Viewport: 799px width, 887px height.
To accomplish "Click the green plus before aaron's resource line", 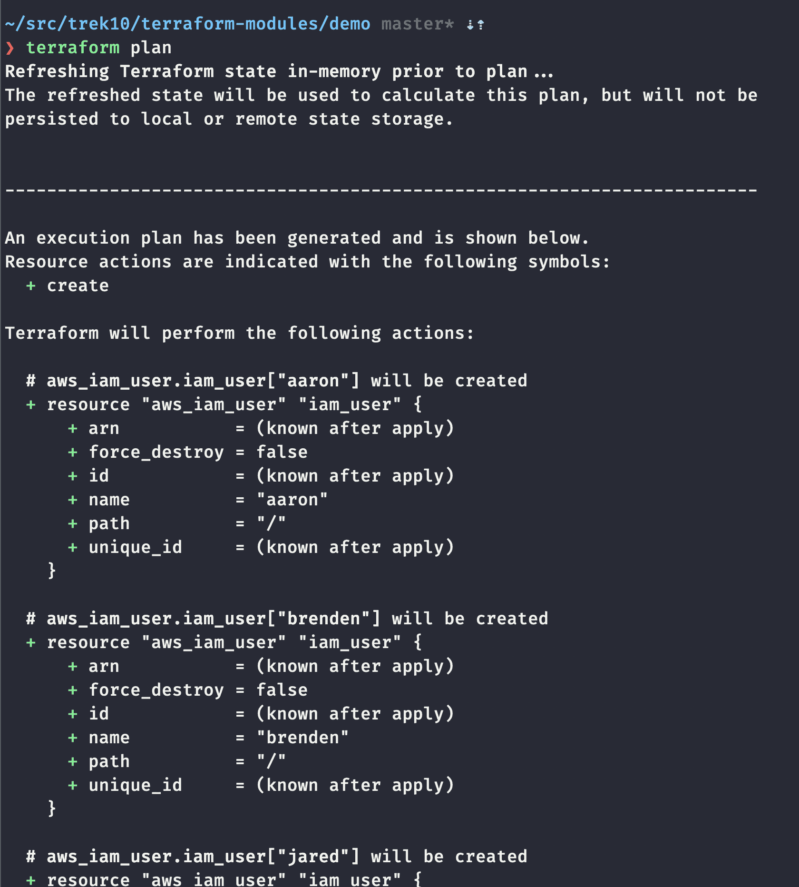I will tap(31, 404).
